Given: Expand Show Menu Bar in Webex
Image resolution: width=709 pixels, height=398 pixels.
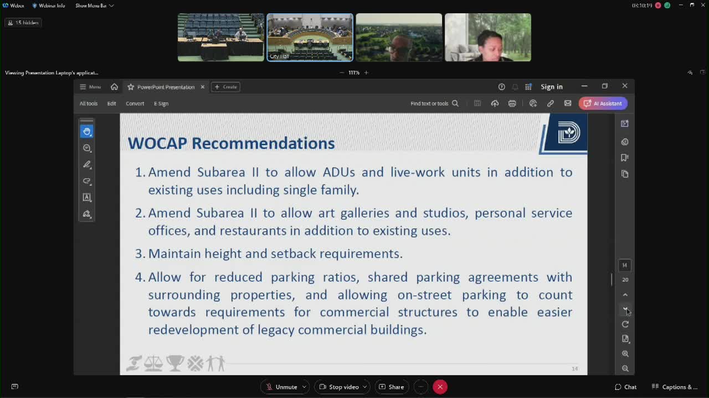Looking at the screenshot, I should 94,6.
